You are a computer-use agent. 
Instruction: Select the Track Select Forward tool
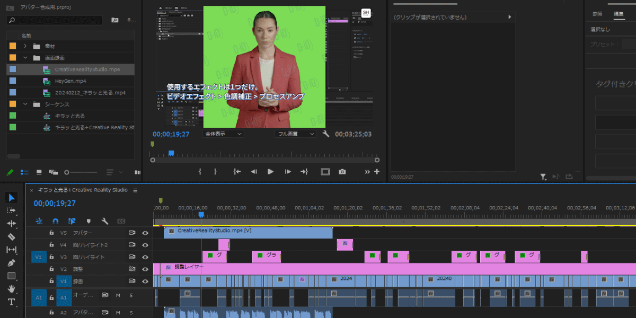coord(12,210)
